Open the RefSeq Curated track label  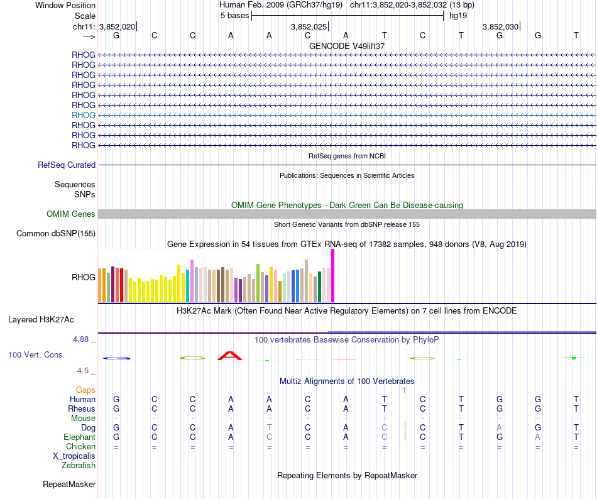[x=67, y=165]
